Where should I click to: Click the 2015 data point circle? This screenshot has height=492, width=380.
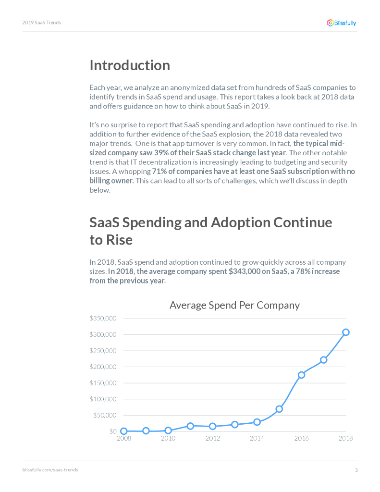click(x=279, y=409)
